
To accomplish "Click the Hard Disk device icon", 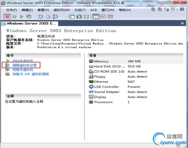I will (91, 66).
